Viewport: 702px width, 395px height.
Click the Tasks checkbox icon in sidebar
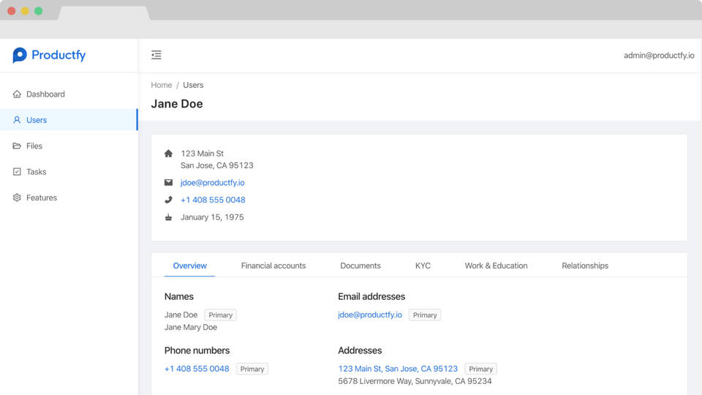tap(17, 172)
